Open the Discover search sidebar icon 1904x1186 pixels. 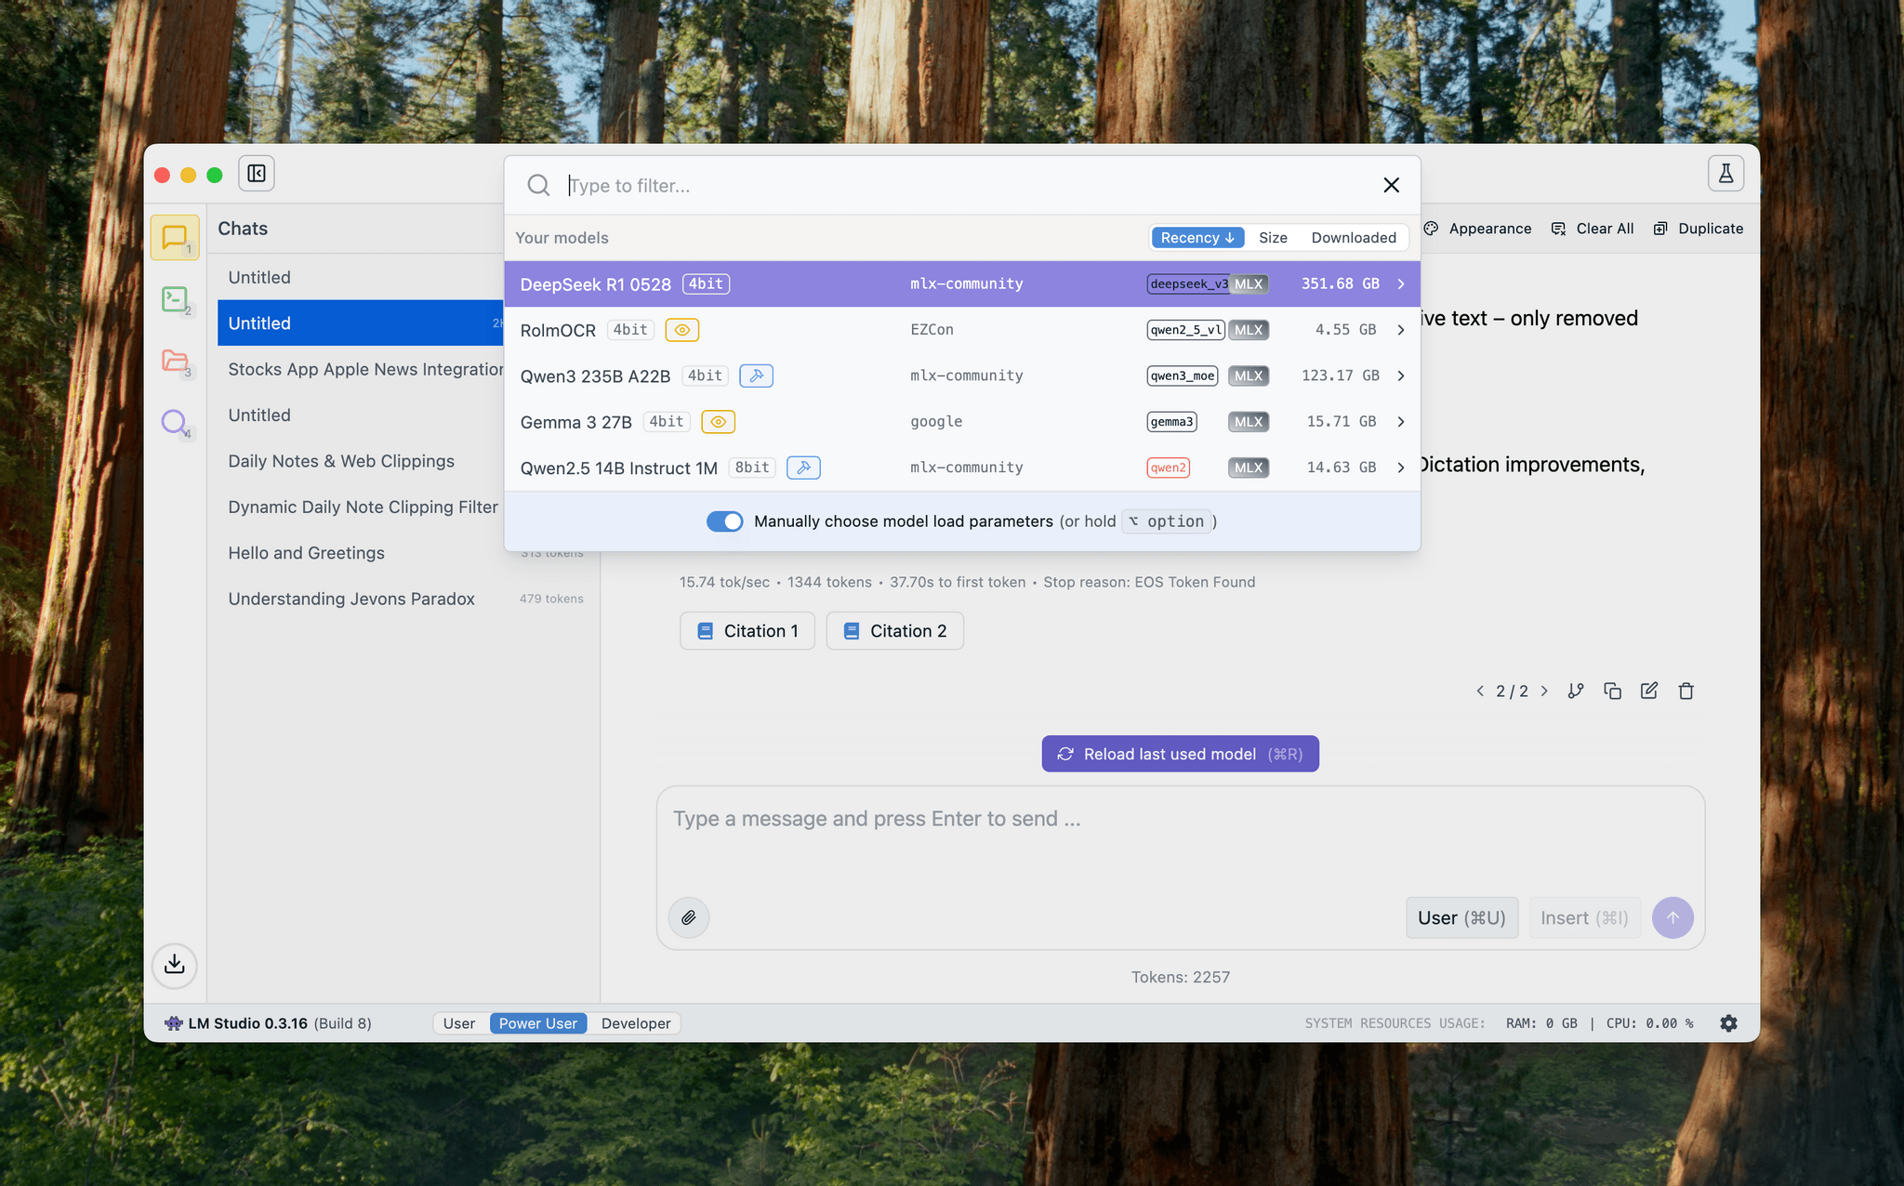click(175, 423)
